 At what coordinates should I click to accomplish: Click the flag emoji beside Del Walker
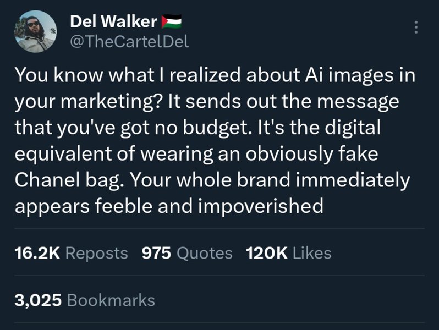pyautogui.click(x=172, y=22)
